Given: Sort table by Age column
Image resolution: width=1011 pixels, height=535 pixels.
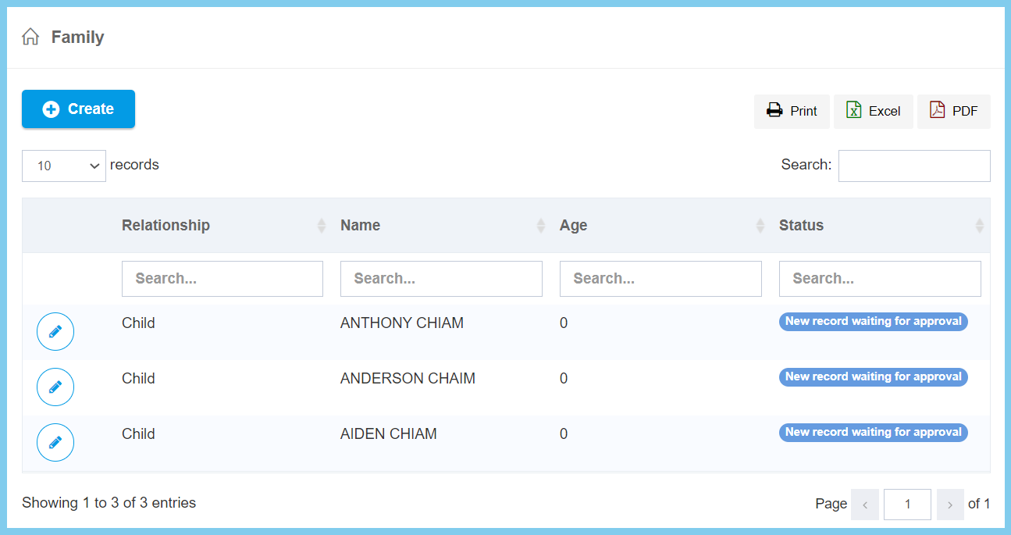Looking at the screenshot, I should 573,225.
